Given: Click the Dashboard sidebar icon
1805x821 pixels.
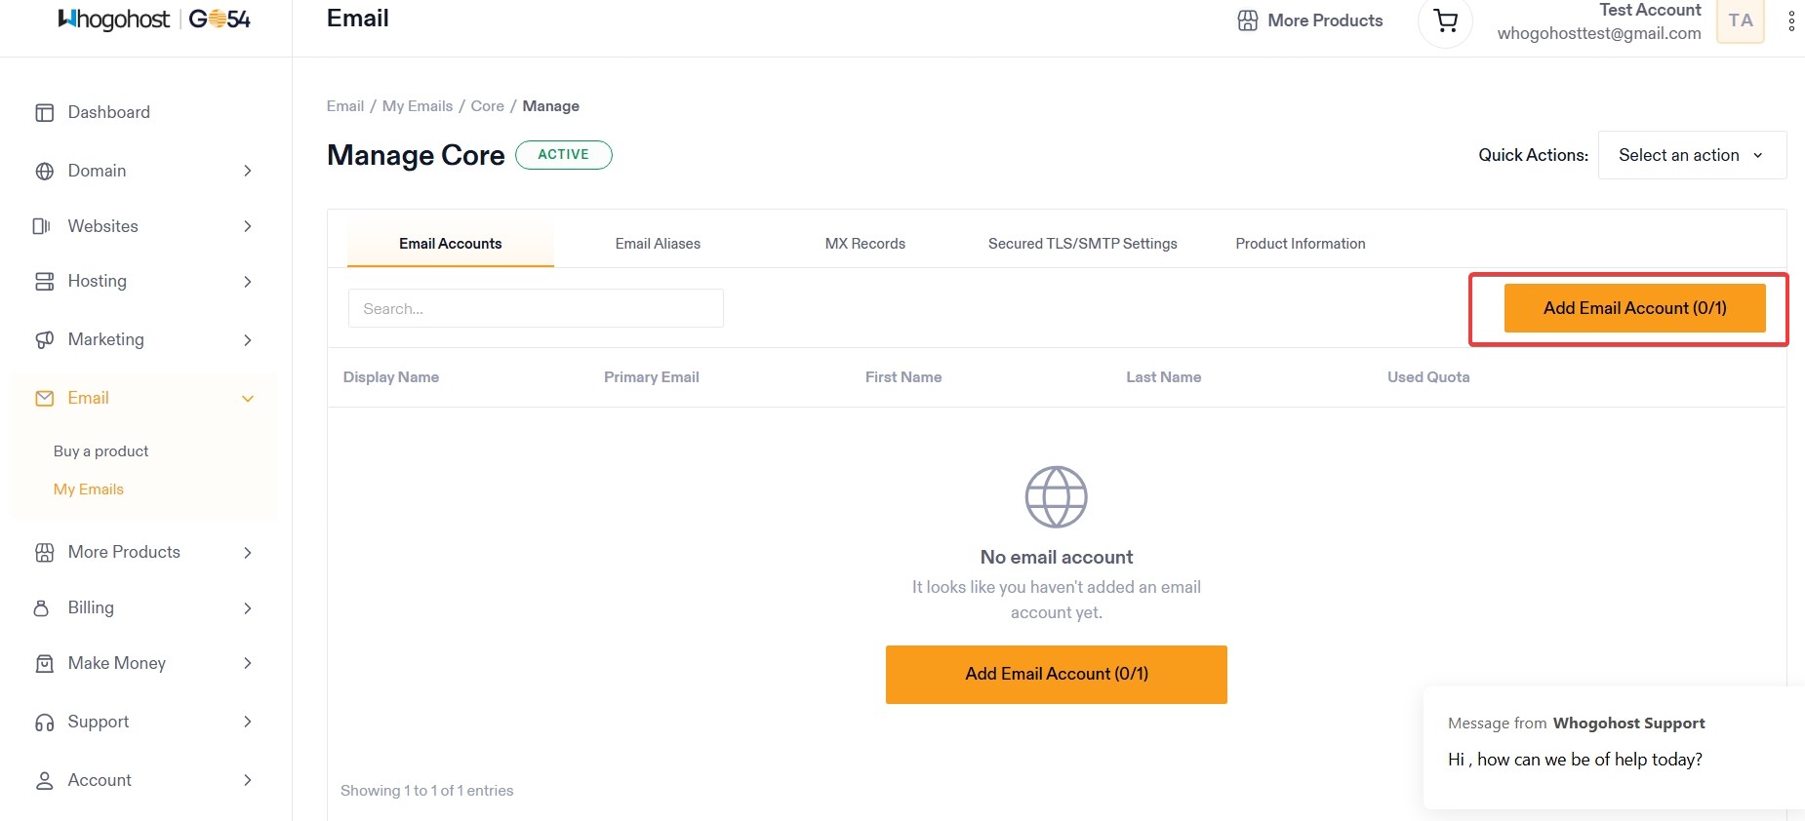Looking at the screenshot, I should click(x=44, y=113).
